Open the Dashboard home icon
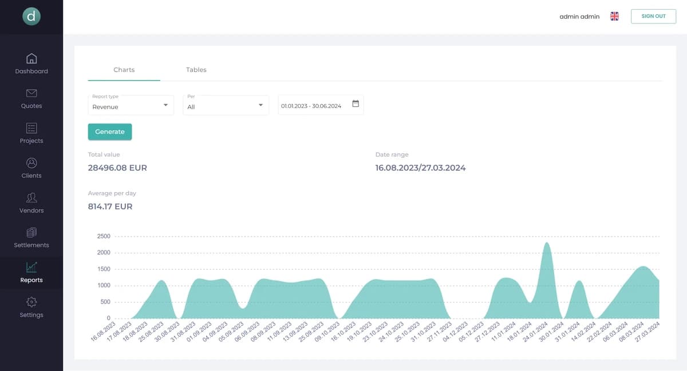This screenshot has height=371, width=687. pyautogui.click(x=31, y=58)
